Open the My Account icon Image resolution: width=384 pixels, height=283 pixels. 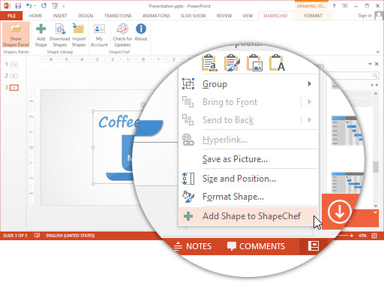pos(99,29)
